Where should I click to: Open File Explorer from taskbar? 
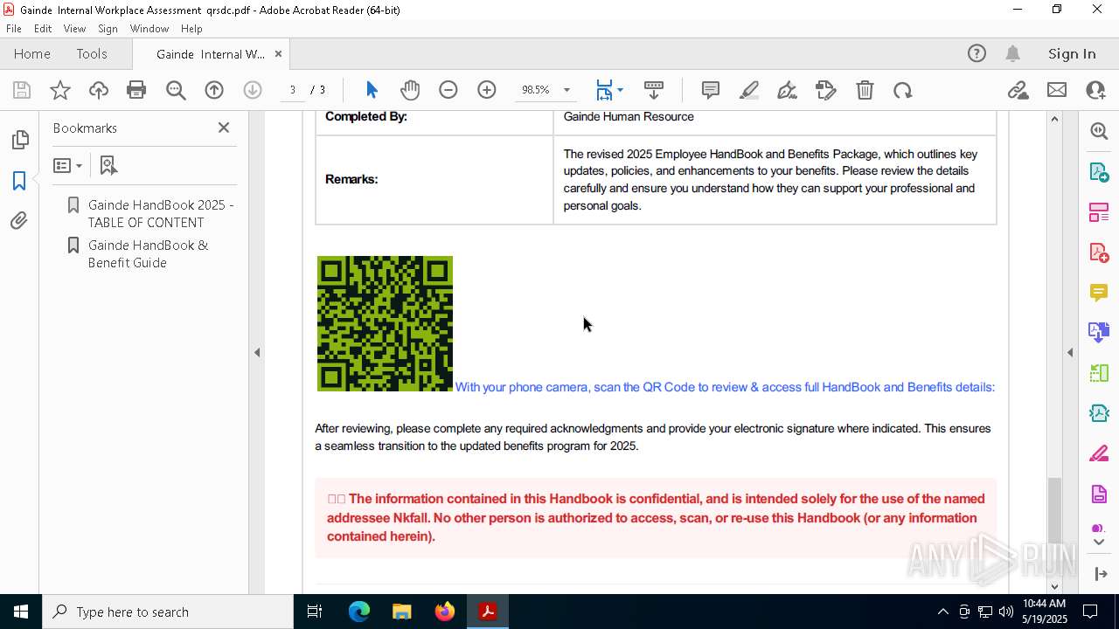tap(402, 612)
